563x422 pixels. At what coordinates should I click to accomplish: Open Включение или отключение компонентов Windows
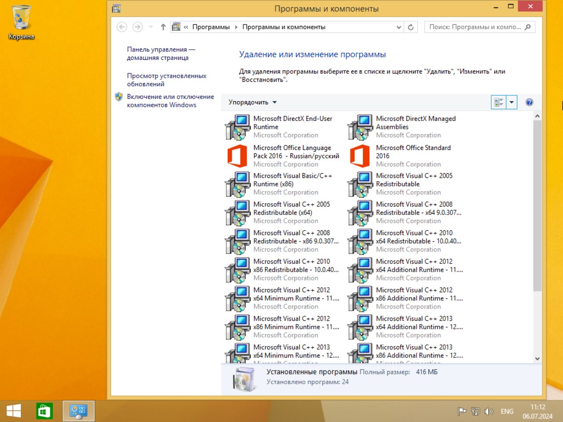(x=171, y=101)
